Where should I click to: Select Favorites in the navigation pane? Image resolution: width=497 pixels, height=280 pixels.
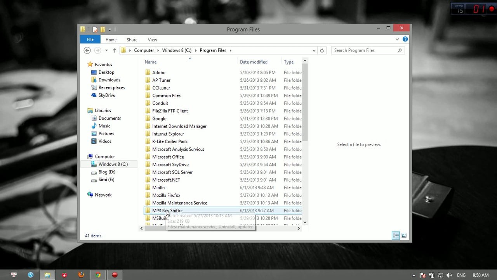[x=103, y=65]
